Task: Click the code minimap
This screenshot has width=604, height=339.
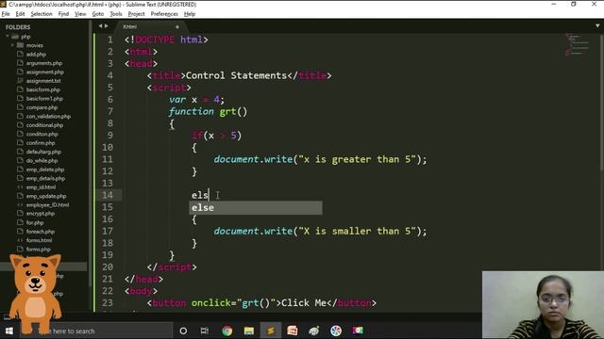Action: click(577, 45)
